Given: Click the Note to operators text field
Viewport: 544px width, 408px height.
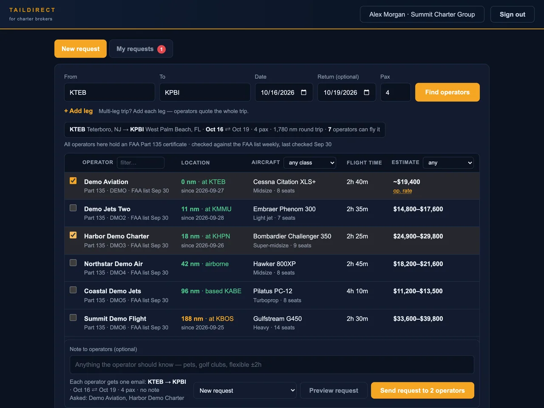Looking at the screenshot, I should pyautogui.click(x=272, y=365).
